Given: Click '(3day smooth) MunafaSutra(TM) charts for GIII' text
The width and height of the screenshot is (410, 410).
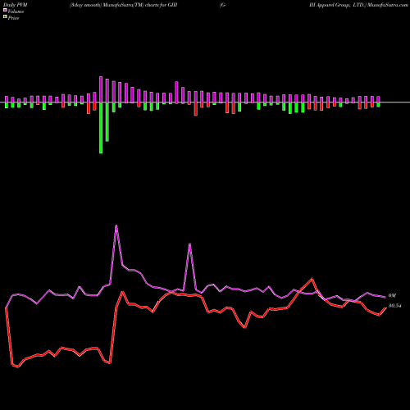Looking at the screenshot, I should (x=124, y=5).
